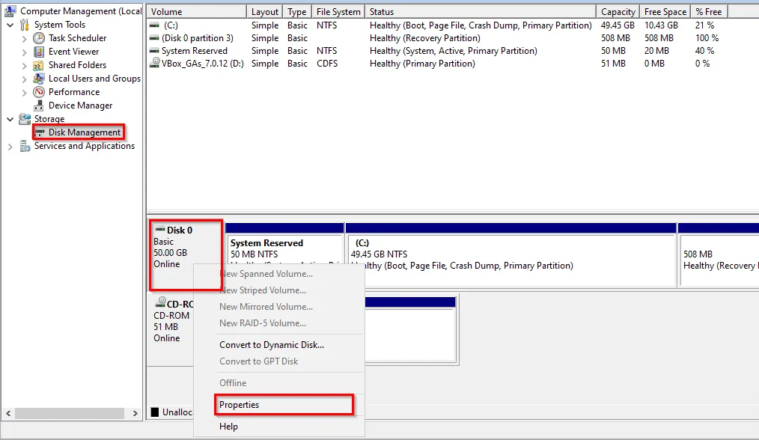Click the Device Manager icon

pyautogui.click(x=39, y=106)
